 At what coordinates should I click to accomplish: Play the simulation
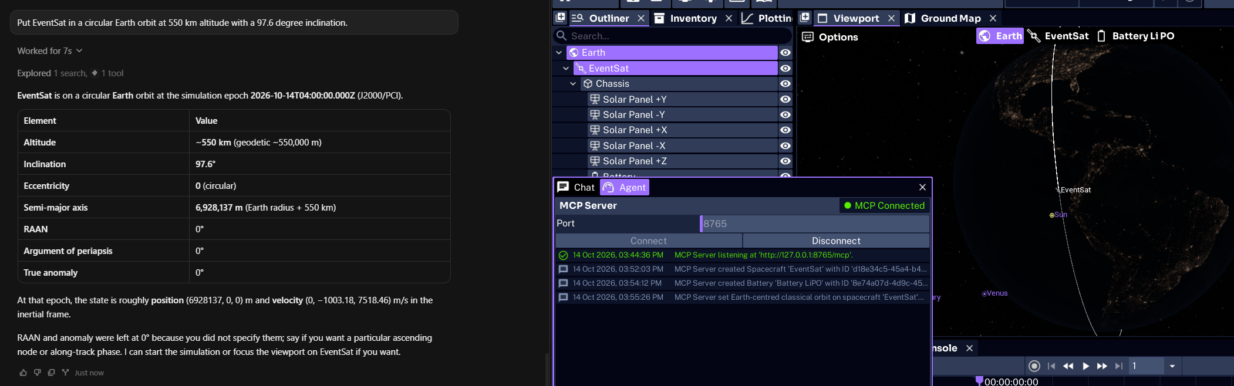coord(1085,366)
